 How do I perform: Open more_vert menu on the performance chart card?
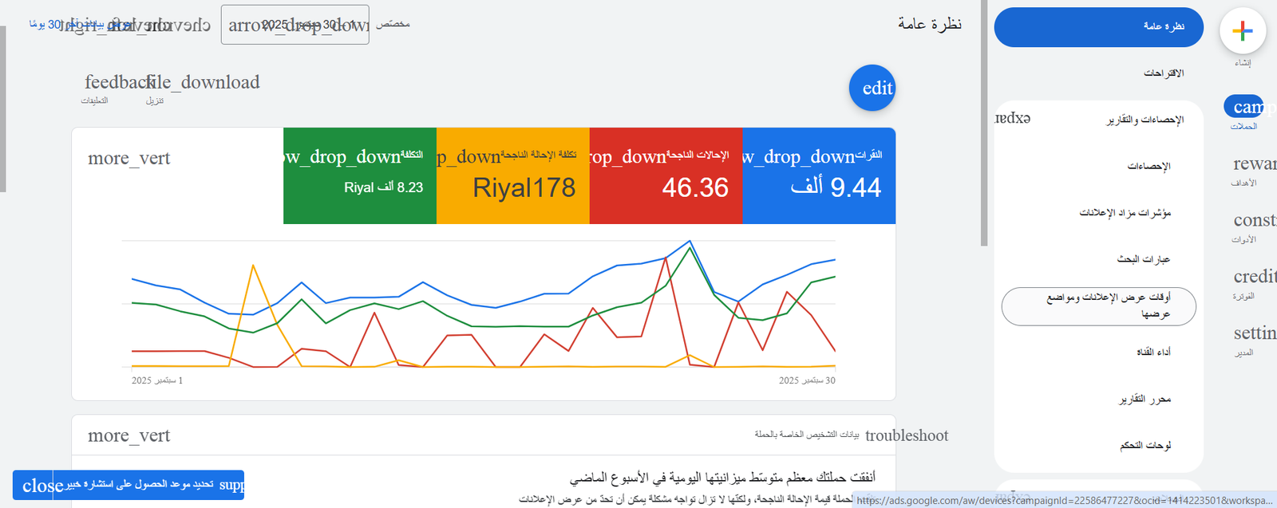tap(128, 158)
